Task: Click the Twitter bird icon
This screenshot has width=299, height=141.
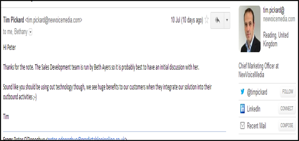Action: [242, 92]
